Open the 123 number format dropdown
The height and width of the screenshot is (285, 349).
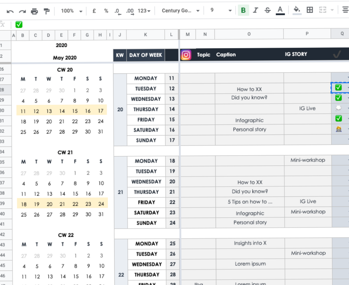pyautogui.click(x=144, y=11)
